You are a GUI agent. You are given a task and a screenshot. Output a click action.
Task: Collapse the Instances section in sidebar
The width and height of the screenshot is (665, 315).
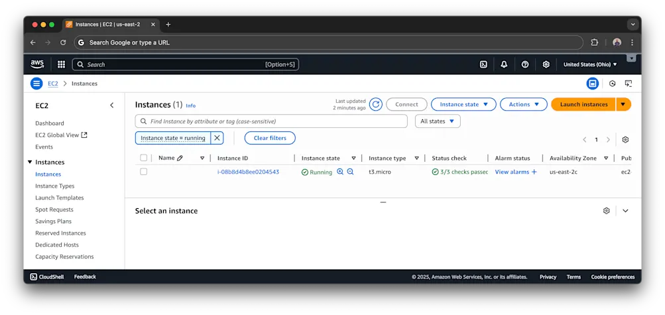[30, 162]
